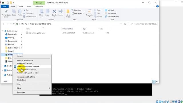Click the Cut scissors button
This screenshot has width=183, height=103.
click(26, 10)
